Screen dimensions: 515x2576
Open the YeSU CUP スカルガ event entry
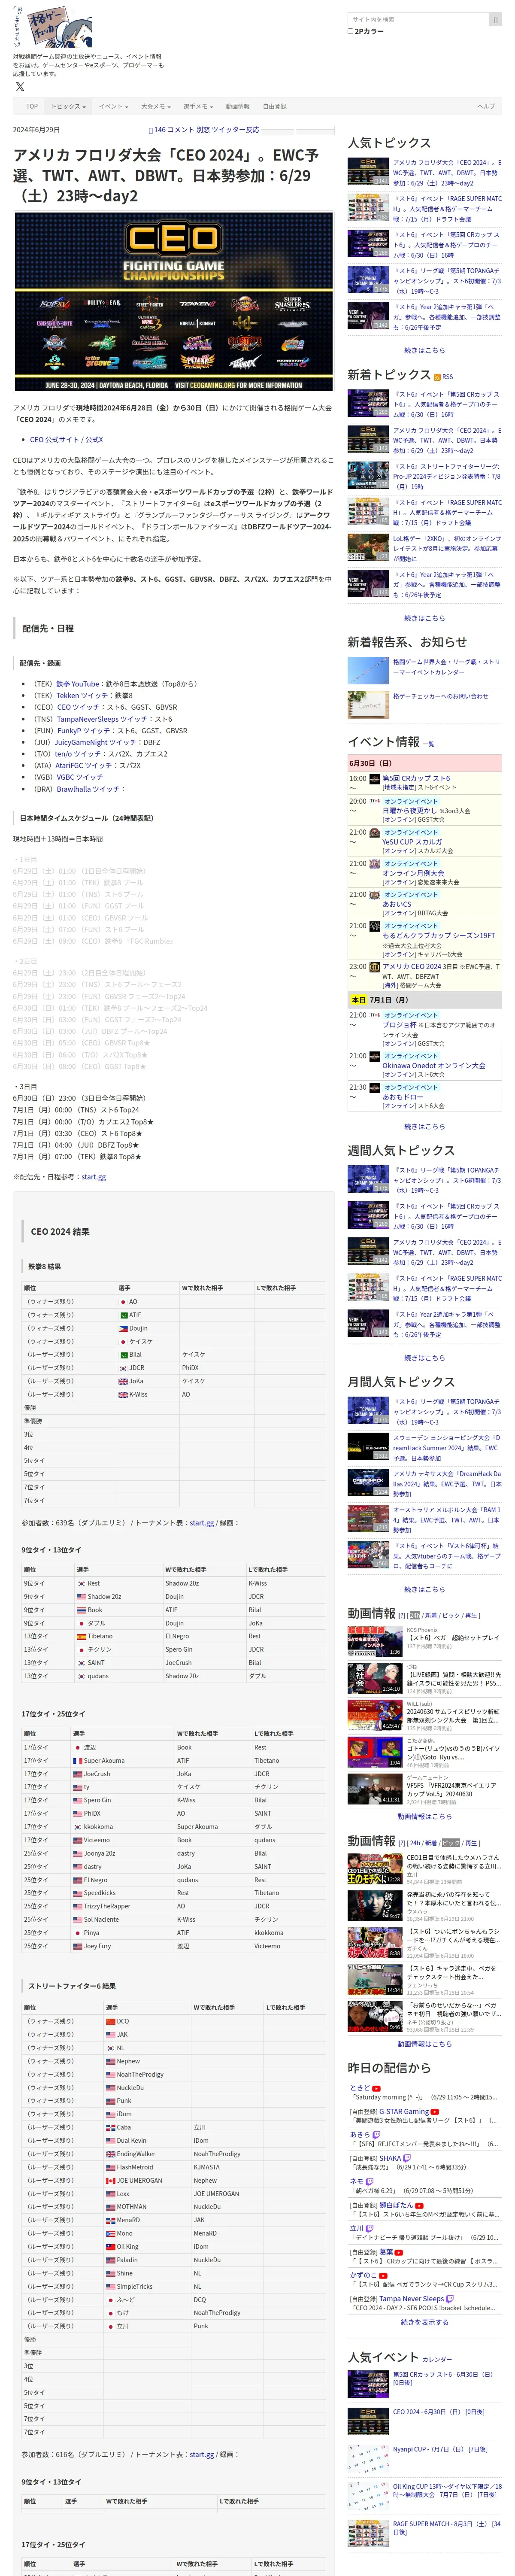click(x=412, y=841)
